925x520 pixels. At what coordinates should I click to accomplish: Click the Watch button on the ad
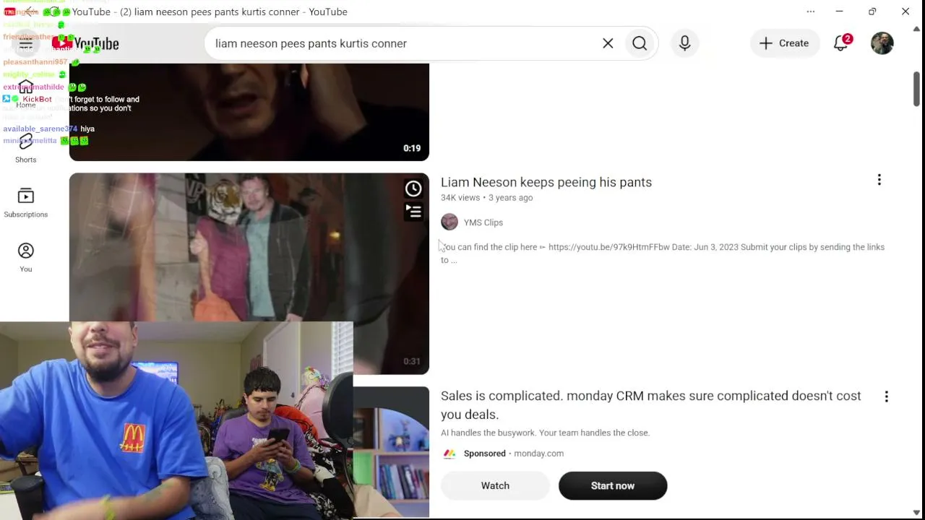[x=495, y=486]
